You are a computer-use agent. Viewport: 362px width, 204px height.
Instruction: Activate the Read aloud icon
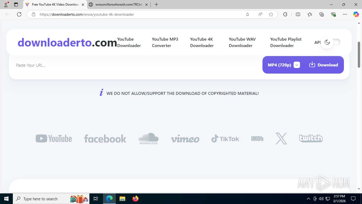tap(260, 14)
